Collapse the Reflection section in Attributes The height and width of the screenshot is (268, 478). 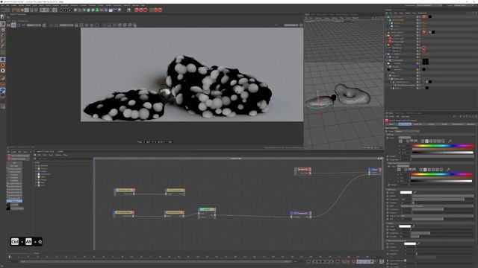(391, 189)
